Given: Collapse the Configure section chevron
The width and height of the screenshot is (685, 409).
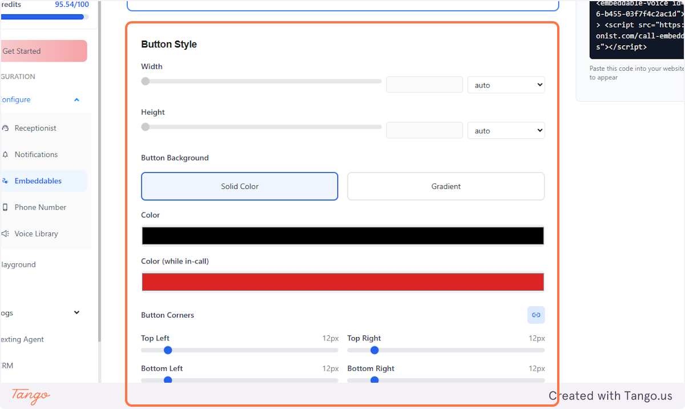Looking at the screenshot, I should (77, 100).
